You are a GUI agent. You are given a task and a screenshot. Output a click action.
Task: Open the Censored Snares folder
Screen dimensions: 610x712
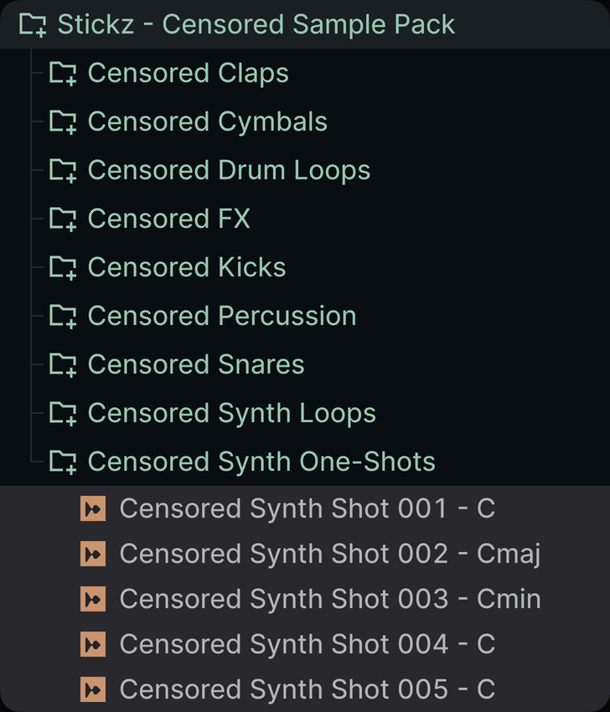[305, 364]
